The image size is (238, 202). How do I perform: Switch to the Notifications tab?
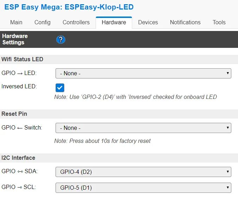pyautogui.click(x=185, y=22)
